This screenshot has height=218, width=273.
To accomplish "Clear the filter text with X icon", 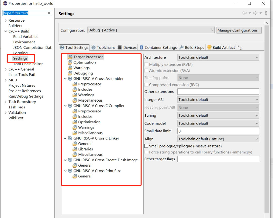I will [49, 13].
